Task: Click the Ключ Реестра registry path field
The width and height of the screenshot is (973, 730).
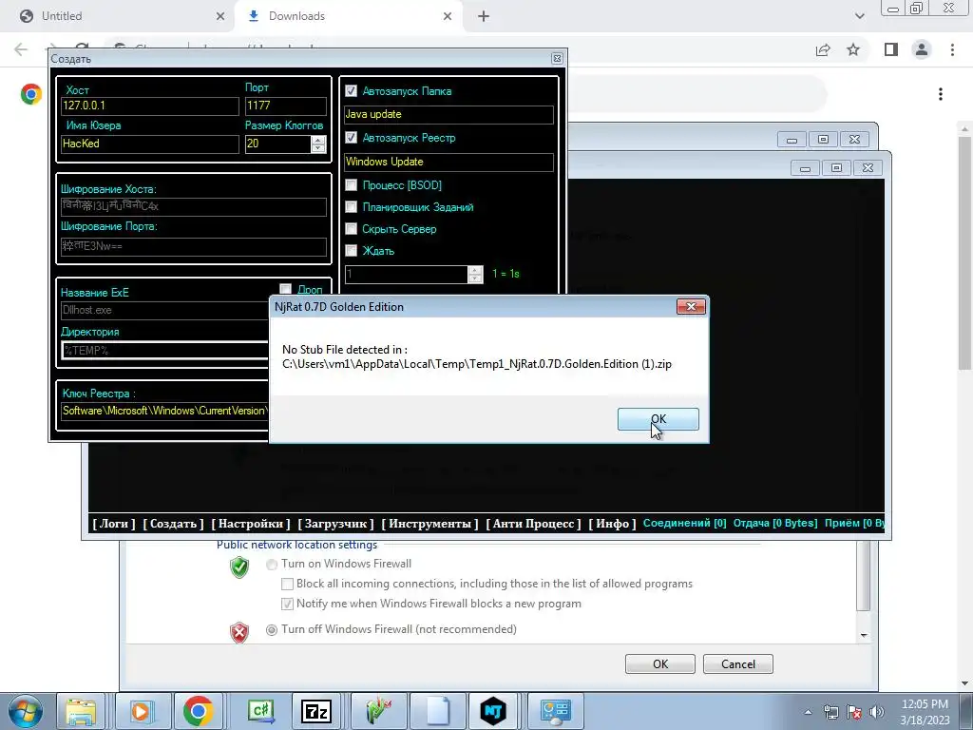Action: point(165,411)
